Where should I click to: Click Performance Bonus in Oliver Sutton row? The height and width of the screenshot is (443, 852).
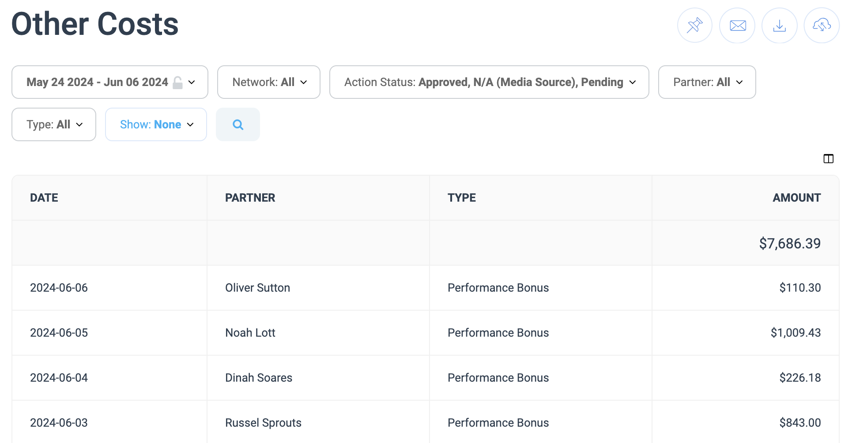(498, 288)
